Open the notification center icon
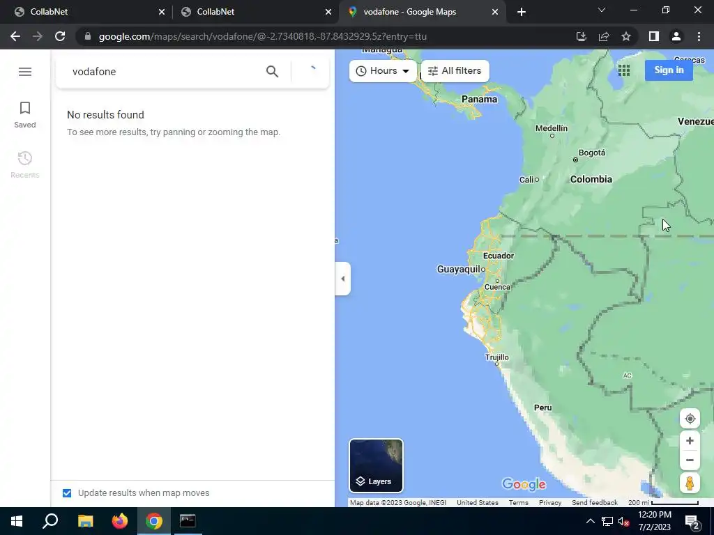The height and width of the screenshot is (535, 714). tap(692, 522)
